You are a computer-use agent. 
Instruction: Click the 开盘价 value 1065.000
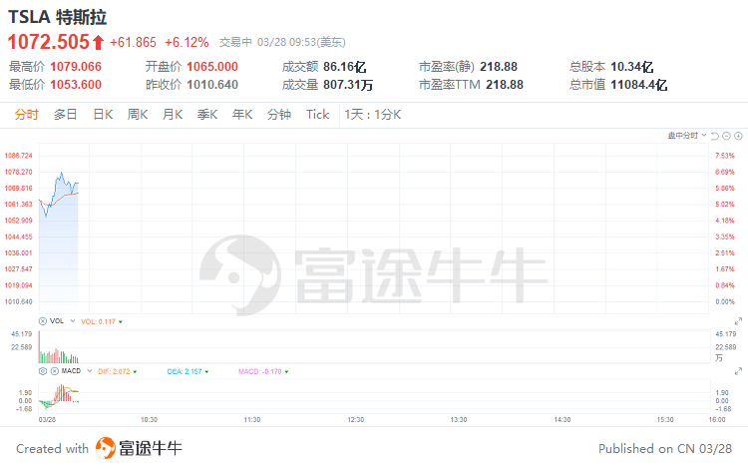[x=212, y=67]
